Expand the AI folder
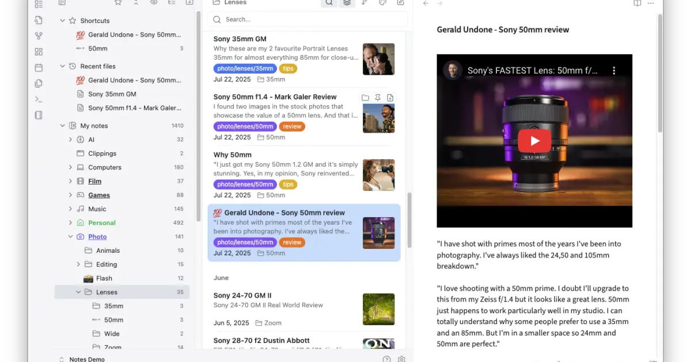This screenshot has width=691, height=362. 71,140
